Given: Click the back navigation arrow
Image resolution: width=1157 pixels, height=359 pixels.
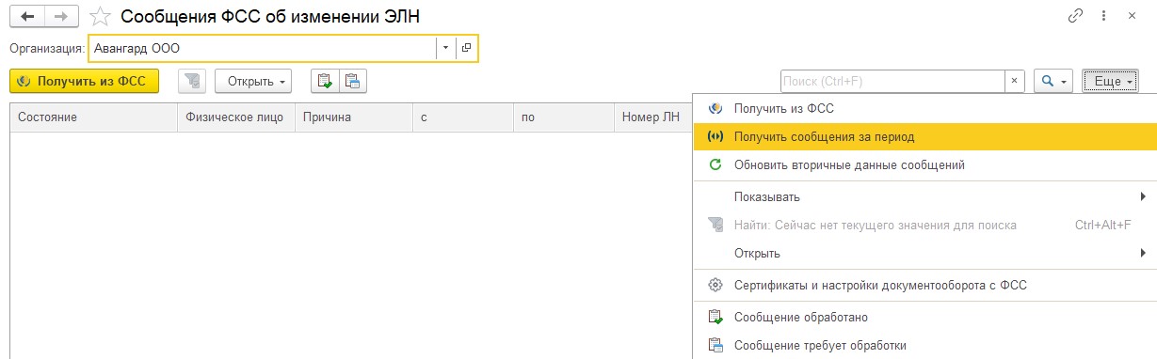Looking at the screenshot, I should pos(26,16).
